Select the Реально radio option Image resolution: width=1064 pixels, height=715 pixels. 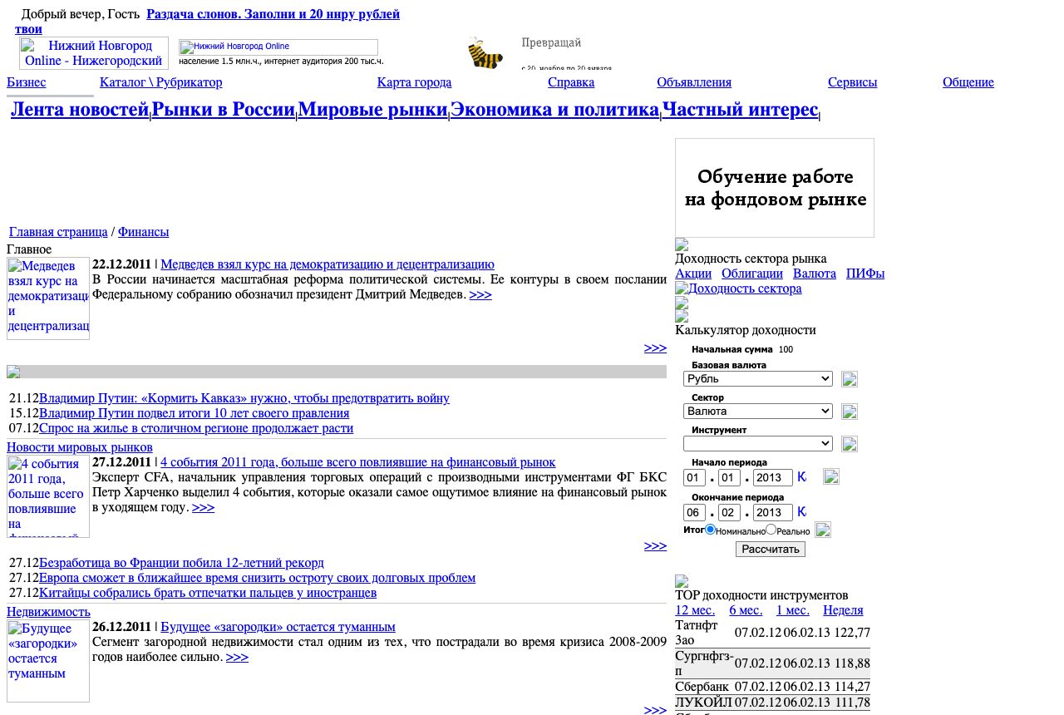771,530
